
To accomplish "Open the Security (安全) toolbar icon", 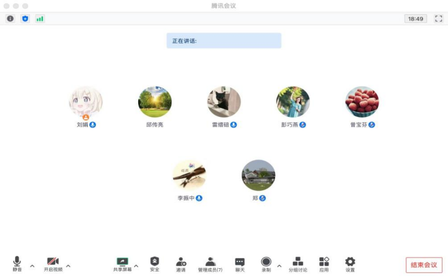I will click(155, 264).
